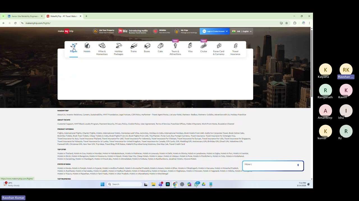Open the Windows Start button
This screenshot has width=359, height=201.
(x=102, y=184)
